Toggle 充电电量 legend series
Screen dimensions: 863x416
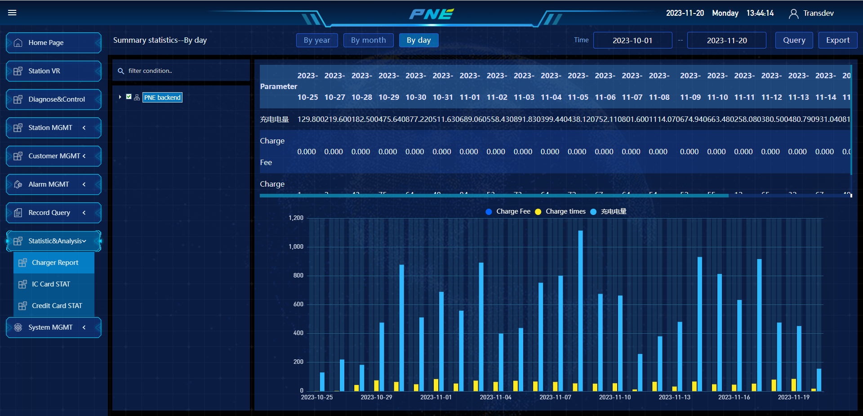pyautogui.click(x=609, y=211)
